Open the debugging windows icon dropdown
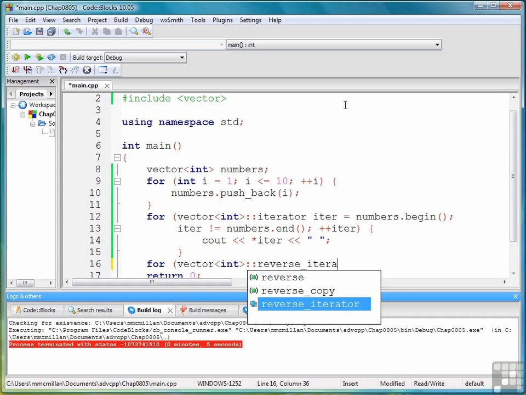The height and width of the screenshot is (395, 526). pyautogui.click(x=102, y=70)
